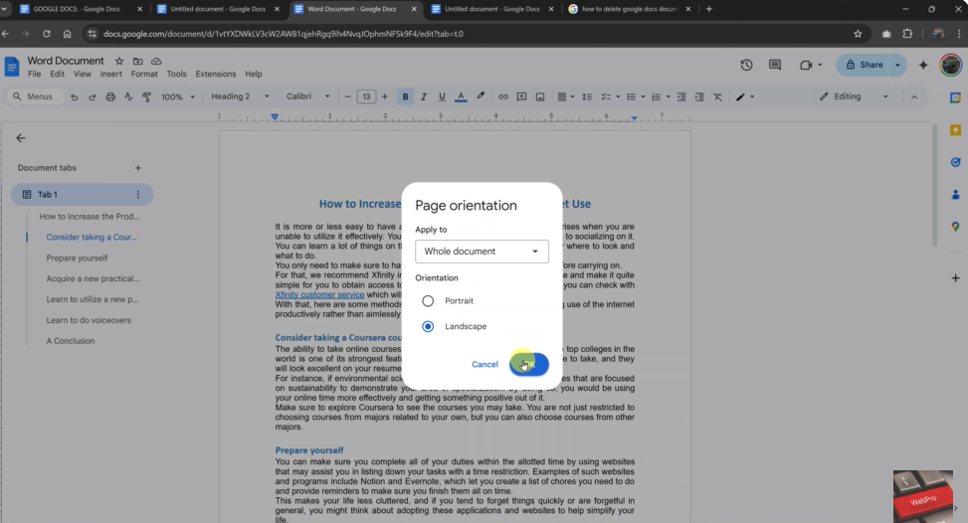This screenshot has width=968, height=523.
Task: Click the Menus search box
Action: [x=34, y=96]
